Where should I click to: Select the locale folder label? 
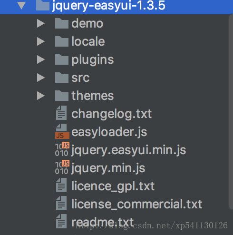[x=88, y=41]
